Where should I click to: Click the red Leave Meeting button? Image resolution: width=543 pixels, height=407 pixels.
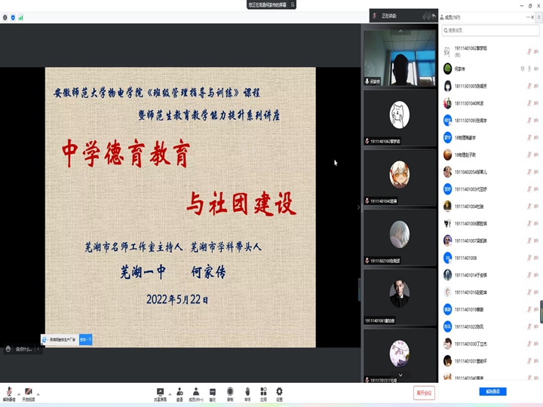(x=425, y=393)
